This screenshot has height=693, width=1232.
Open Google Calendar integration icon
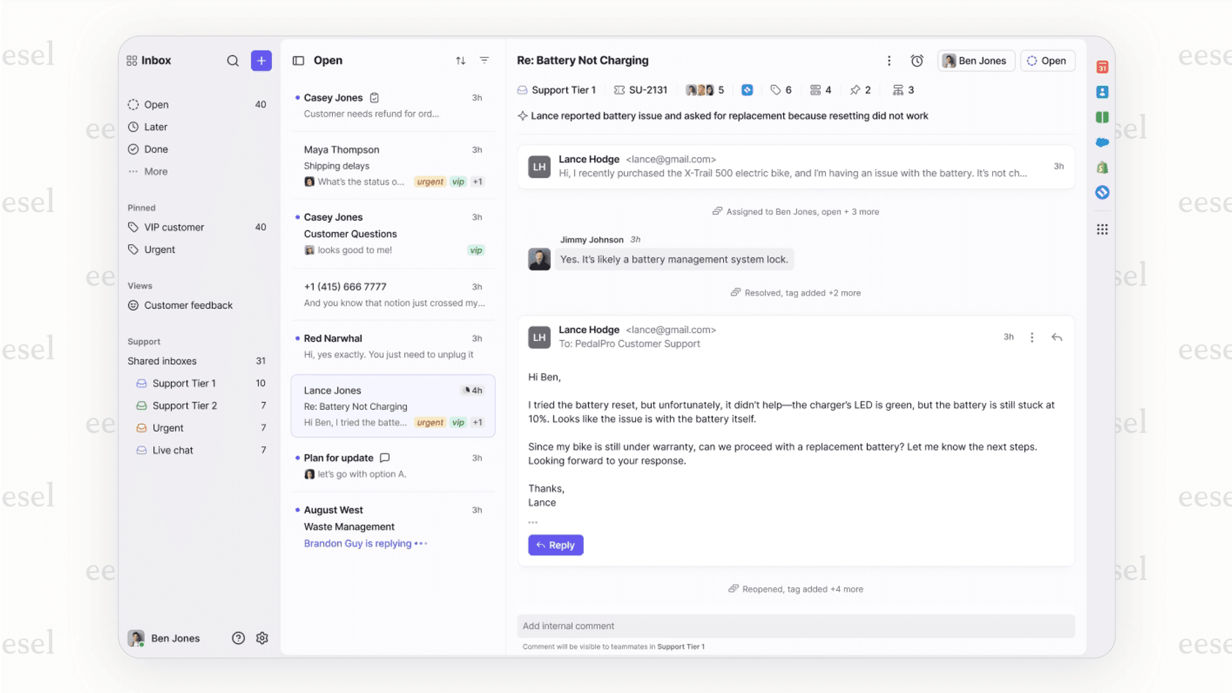(x=1102, y=67)
